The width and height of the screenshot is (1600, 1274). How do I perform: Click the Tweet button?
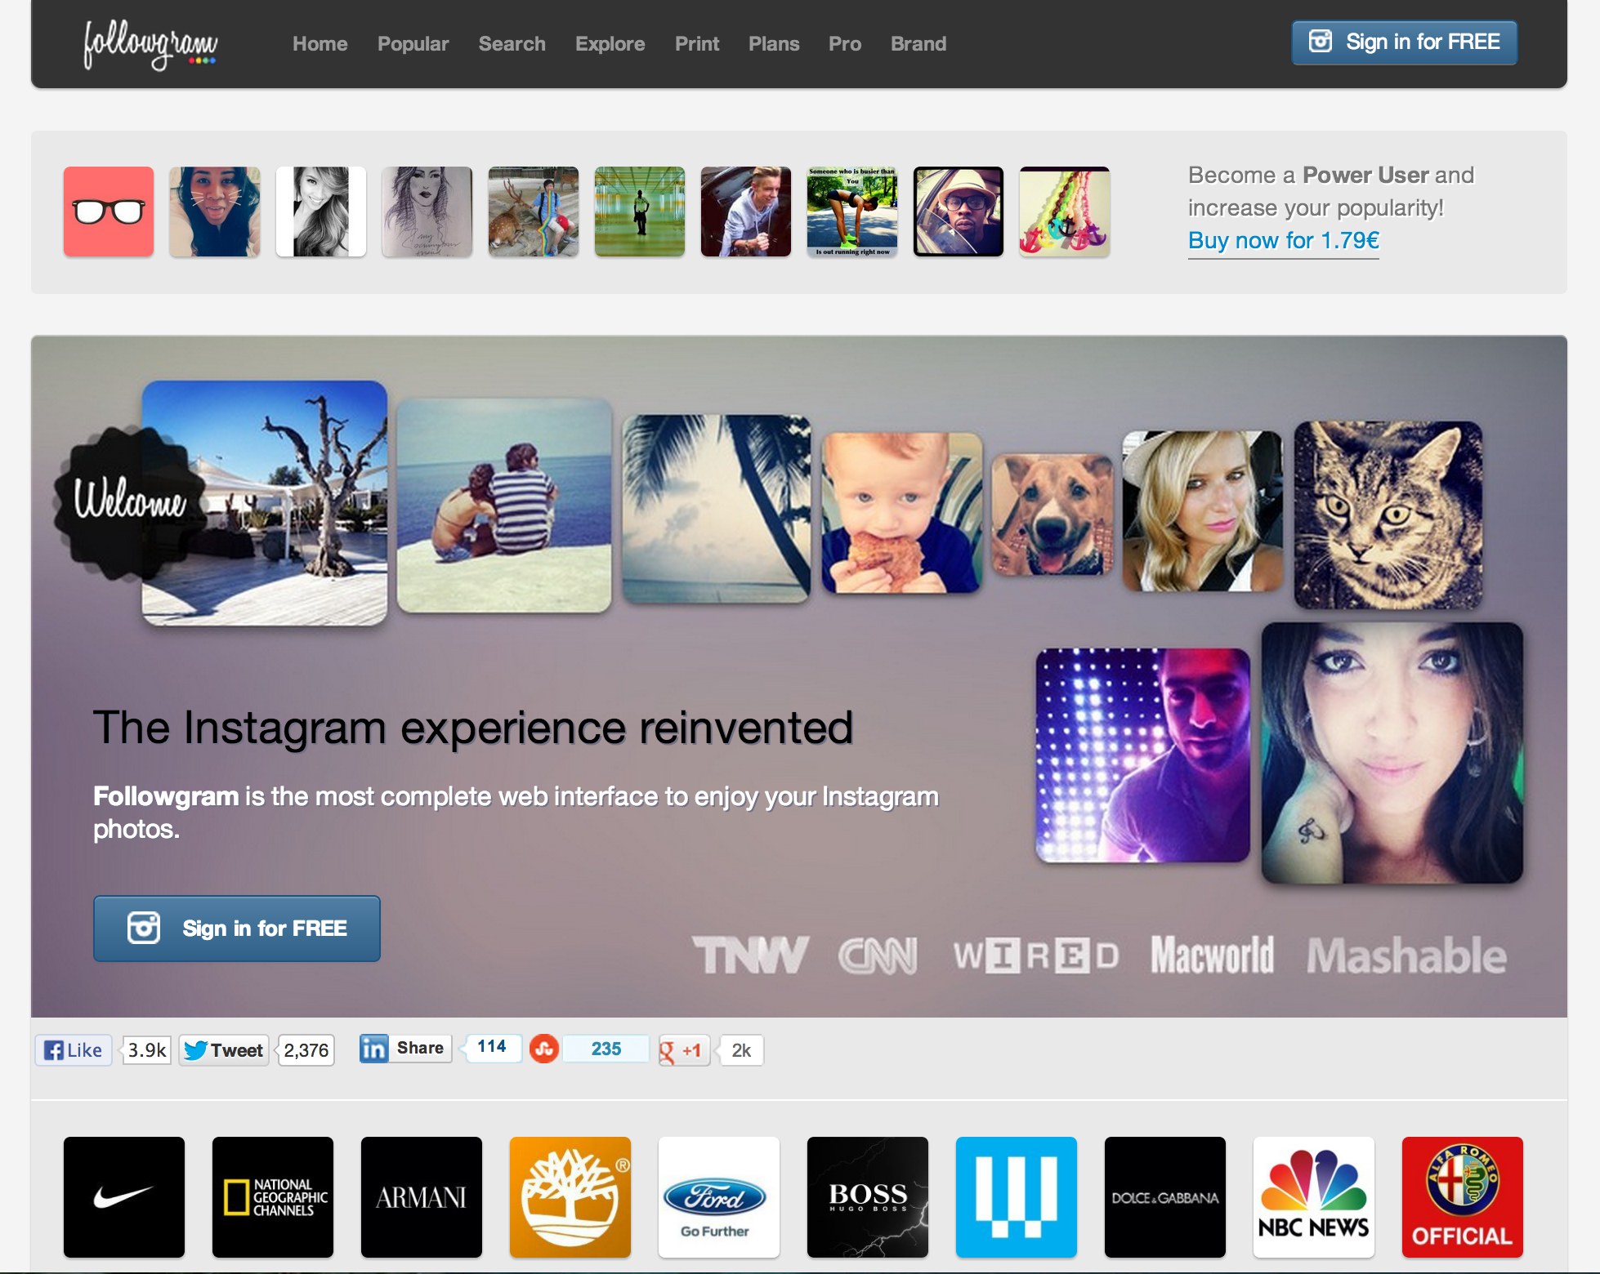tap(224, 1050)
